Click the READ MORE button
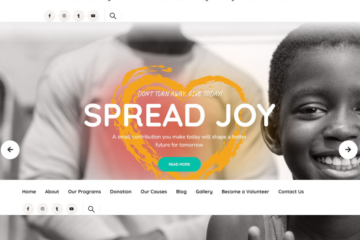This screenshot has width=360, height=240. pos(179,164)
